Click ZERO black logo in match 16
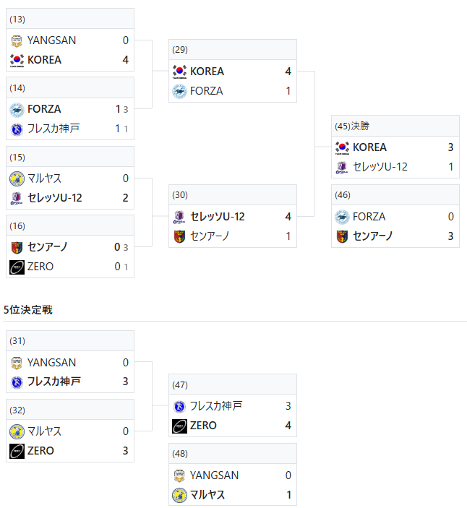The height and width of the screenshot is (508, 467). 17,267
